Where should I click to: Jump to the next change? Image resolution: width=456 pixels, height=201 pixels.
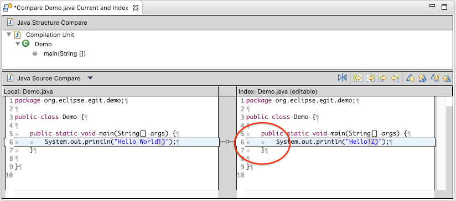(434, 78)
